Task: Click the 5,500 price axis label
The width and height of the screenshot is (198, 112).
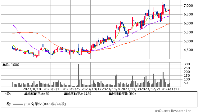Action: 188,32
